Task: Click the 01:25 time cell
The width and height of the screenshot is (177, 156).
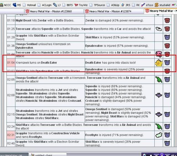Action: click(x=11, y=29)
